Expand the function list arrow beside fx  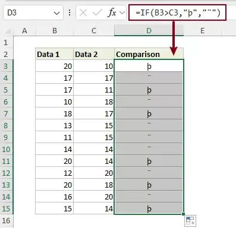coord(122,13)
